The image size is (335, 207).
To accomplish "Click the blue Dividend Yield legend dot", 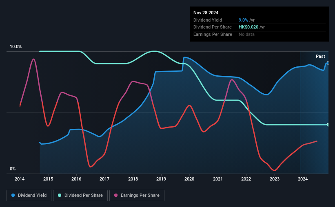I will click(13, 195).
